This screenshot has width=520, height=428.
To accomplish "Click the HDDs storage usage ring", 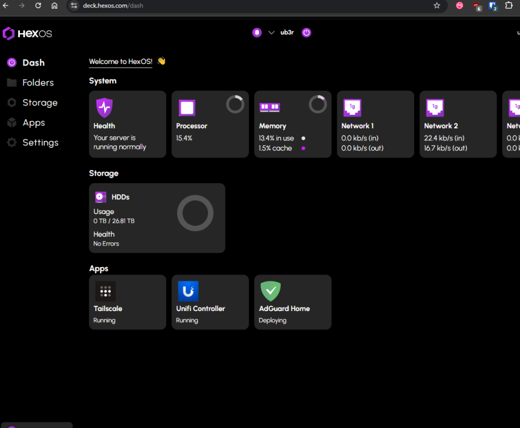I will (195, 213).
